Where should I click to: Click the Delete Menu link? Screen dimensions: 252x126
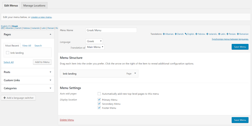coord(67,120)
